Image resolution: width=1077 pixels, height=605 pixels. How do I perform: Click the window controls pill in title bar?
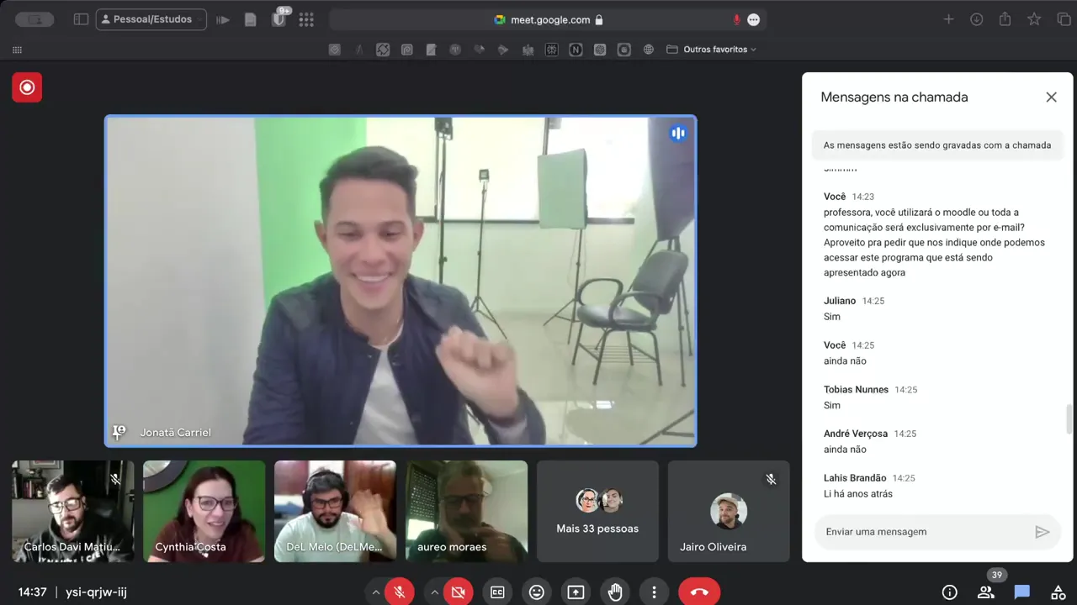pos(34,19)
